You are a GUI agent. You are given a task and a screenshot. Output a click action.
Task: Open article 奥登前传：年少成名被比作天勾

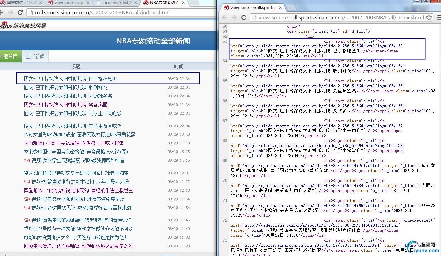[x=78, y=190]
